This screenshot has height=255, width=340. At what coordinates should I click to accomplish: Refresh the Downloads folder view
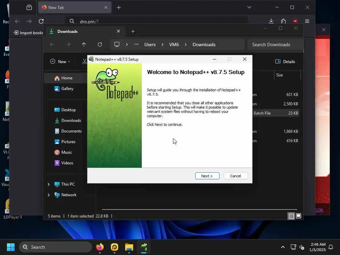pos(100,44)
